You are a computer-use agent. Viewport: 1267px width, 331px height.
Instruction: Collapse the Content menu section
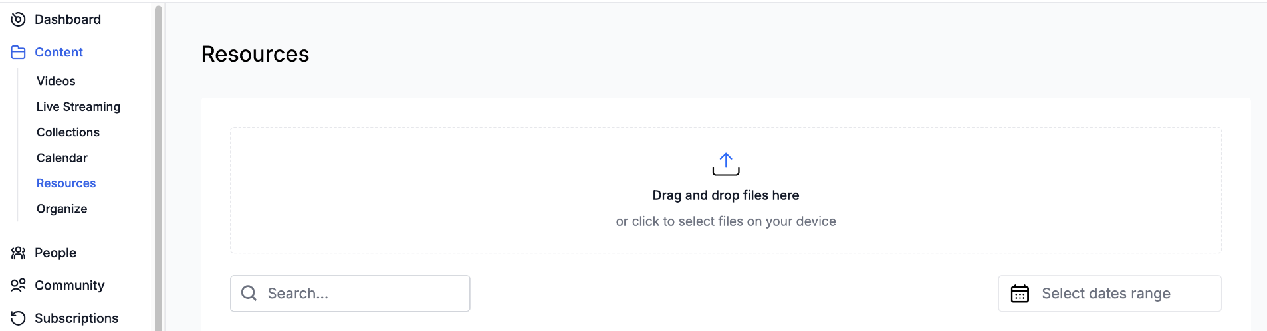pos(58,52)
